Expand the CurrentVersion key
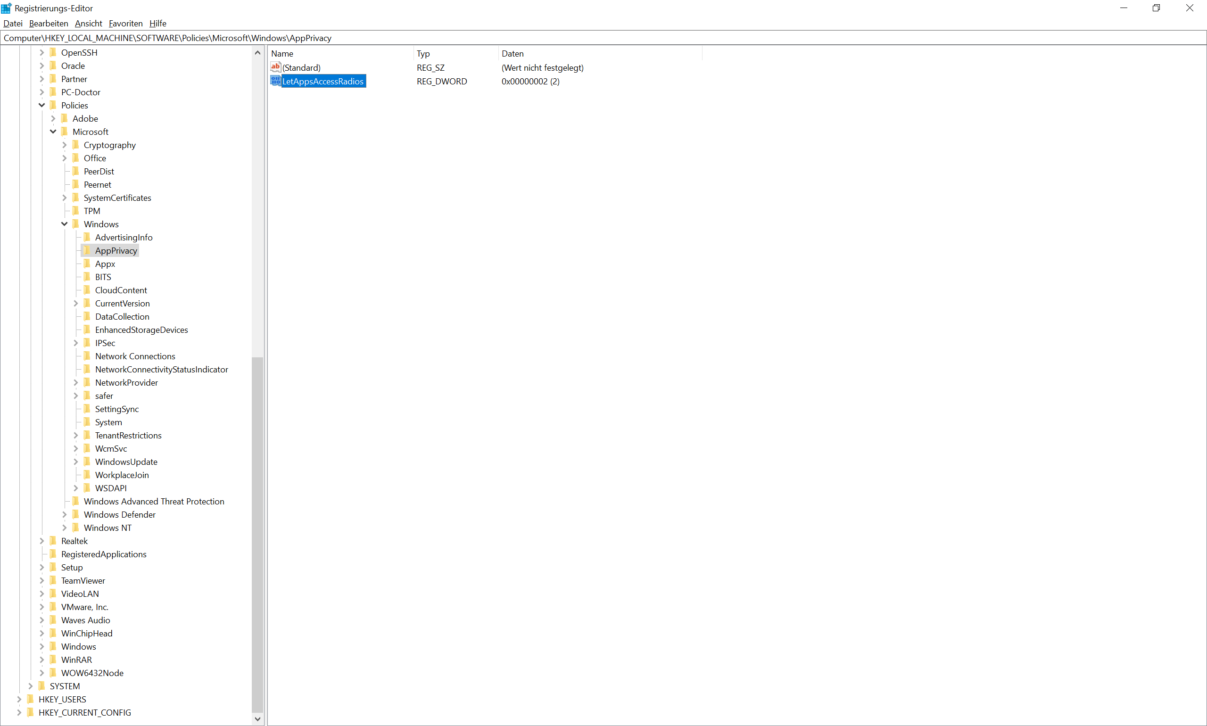 pyautogui.click(x=76, y=303)
